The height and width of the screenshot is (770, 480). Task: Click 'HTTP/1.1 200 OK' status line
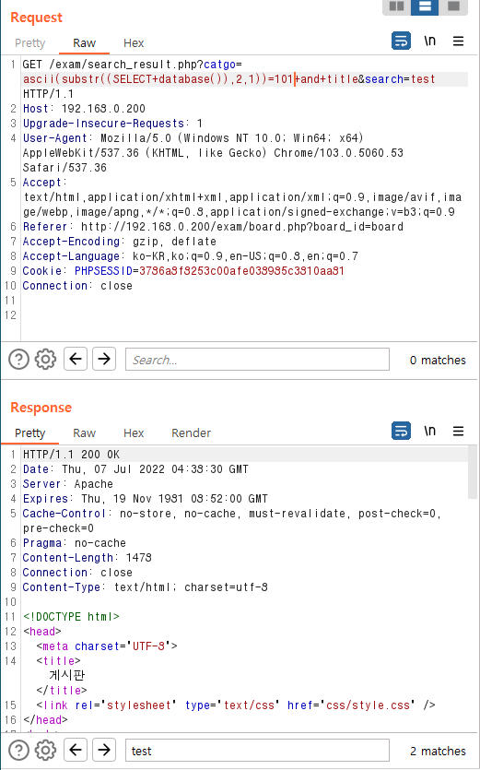71,455
